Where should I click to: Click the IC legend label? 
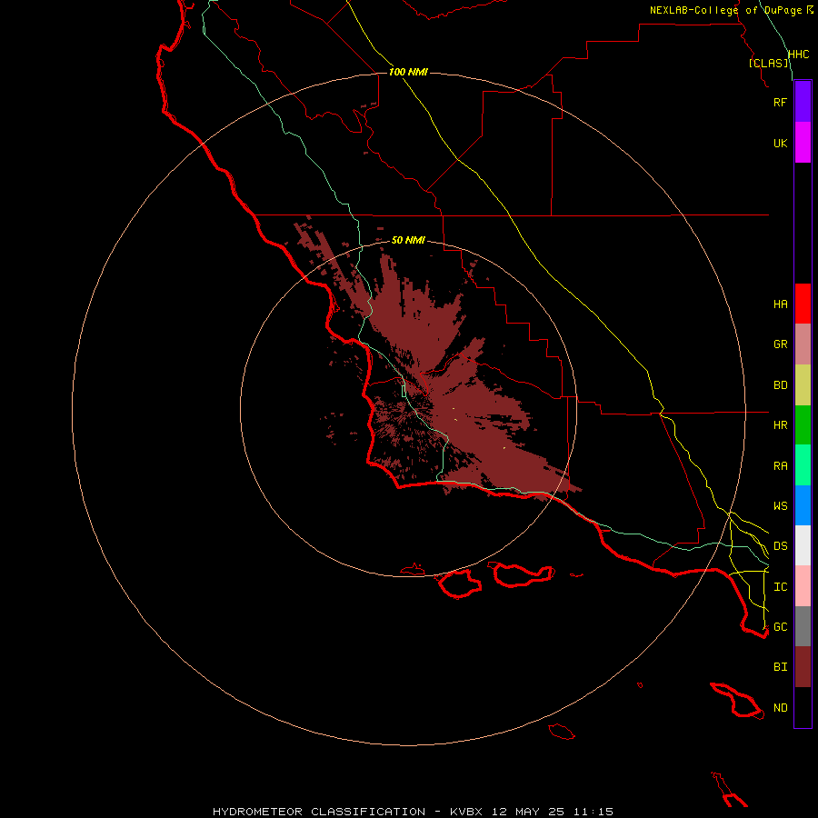pyautogui.click(x=780, y=587)
